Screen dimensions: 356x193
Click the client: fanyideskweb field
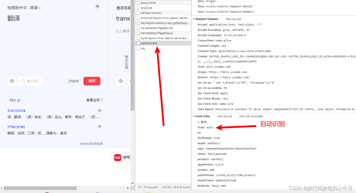(x=212, y=154)
